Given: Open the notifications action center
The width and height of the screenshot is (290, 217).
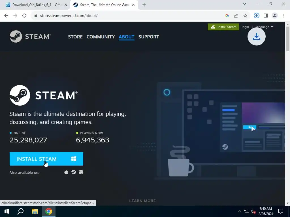Looking at the screenshot, I should click(281, 211).
